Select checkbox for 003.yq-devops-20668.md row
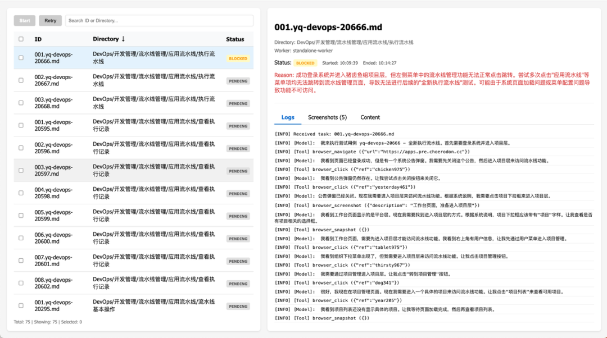 click(x=21, y=103)
